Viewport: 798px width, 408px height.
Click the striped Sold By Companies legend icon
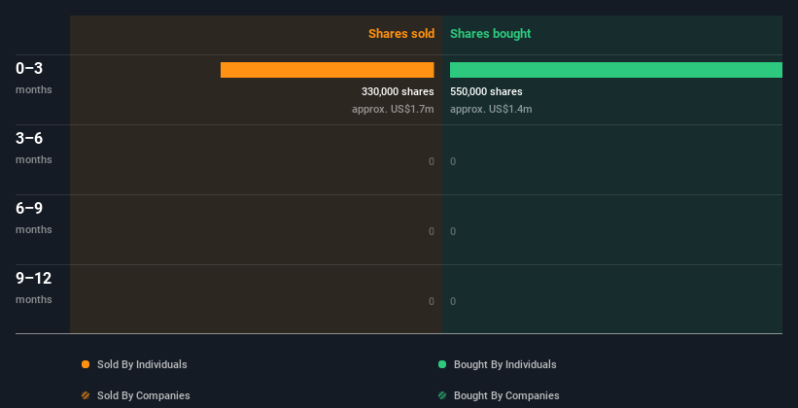(86, 395)
